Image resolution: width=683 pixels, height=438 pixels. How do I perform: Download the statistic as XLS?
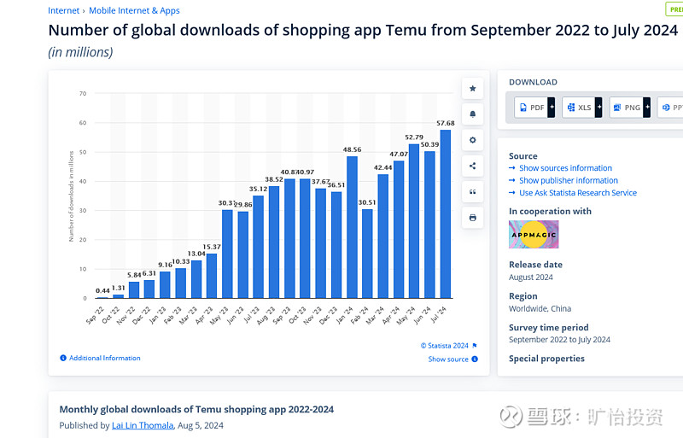point(579,108)
